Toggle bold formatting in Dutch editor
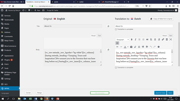The image size is (180, 101). click(132, 40)
